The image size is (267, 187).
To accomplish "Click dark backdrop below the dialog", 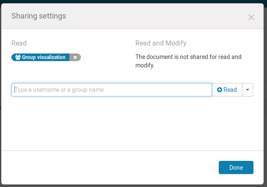I will tap(133, 185).
